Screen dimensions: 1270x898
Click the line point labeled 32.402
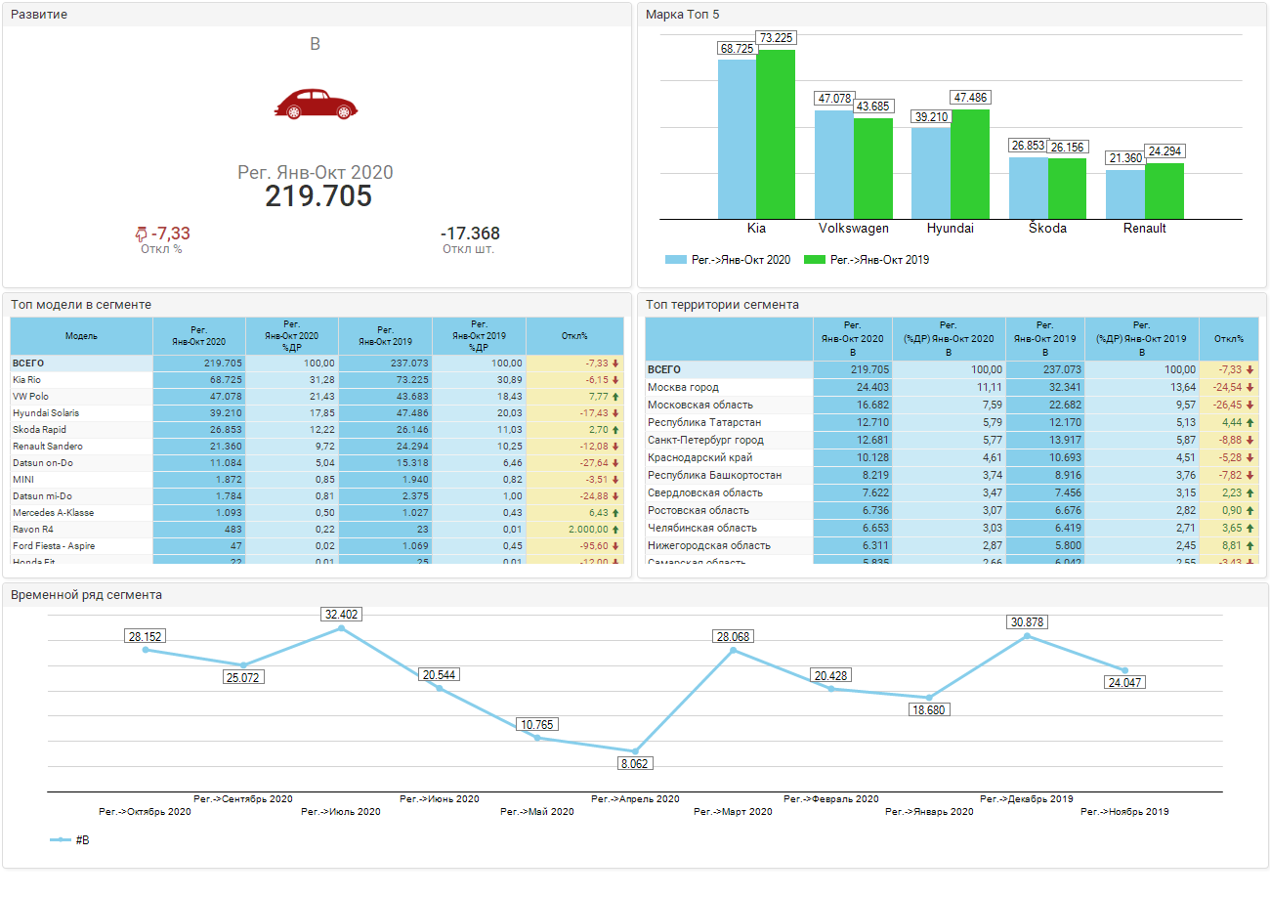click(341, 628)
